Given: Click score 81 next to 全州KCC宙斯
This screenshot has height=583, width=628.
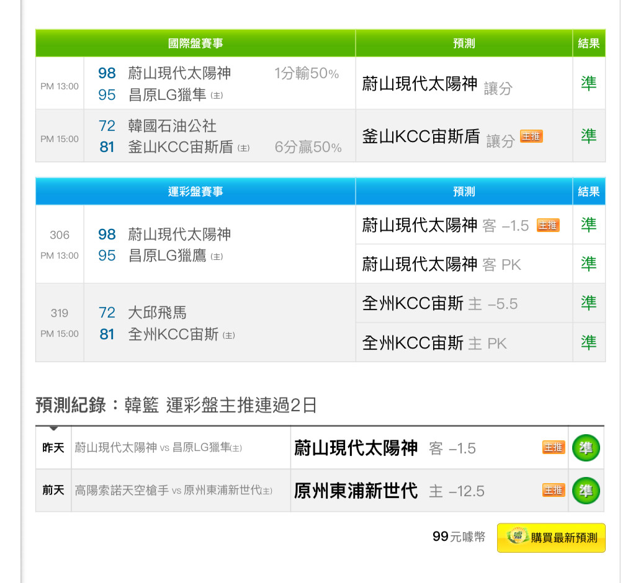Looking at the screenshot, I should 107,334.
